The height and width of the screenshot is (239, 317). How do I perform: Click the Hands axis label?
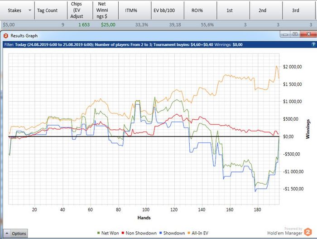144,218
